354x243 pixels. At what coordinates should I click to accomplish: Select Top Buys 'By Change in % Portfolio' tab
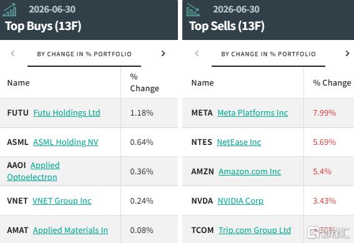(x=84, y=54)
